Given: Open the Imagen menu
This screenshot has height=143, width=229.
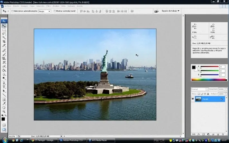Looking at the screenshot, I should (x=24, y=6).
